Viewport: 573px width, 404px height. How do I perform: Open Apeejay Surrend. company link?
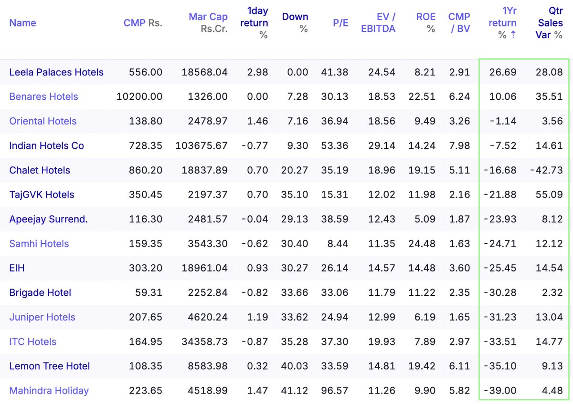[48, 219]
